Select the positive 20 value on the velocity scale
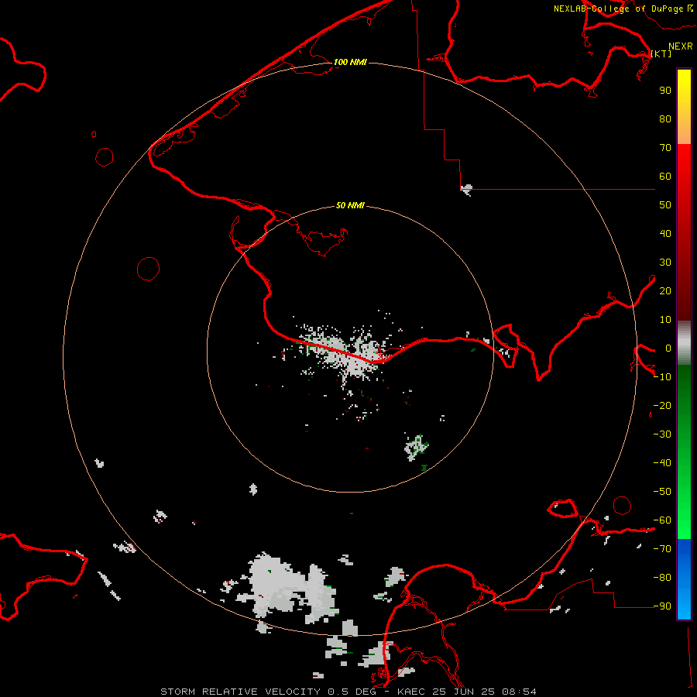Viewport: 697px width, 697px height. coord(665,291)
